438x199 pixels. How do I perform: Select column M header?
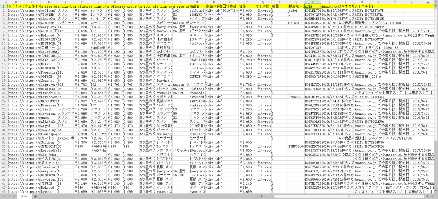[198, 2]
